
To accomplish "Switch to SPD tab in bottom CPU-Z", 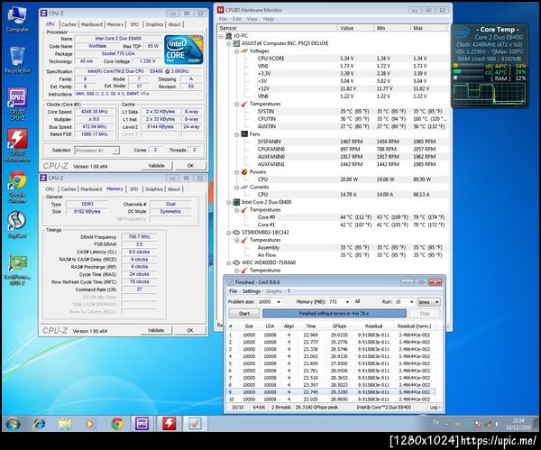I will pyautogui.click(x=133, y=189).
